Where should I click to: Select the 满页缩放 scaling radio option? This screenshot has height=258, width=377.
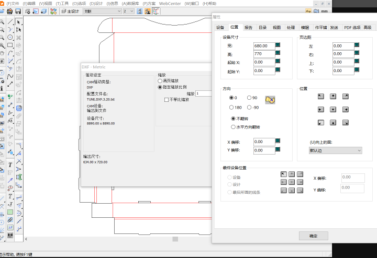click(x=160, y=81)
